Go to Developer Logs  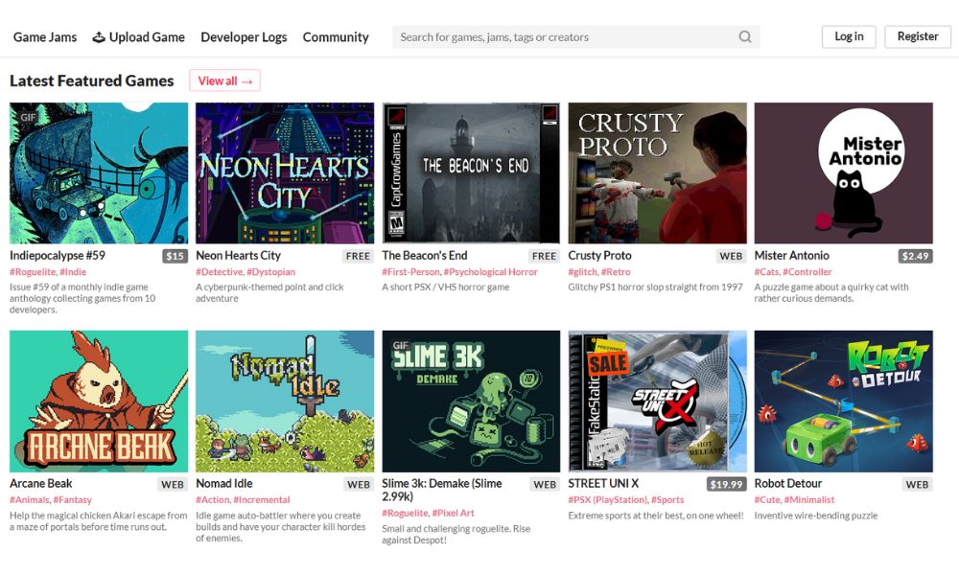pos(244,37)
